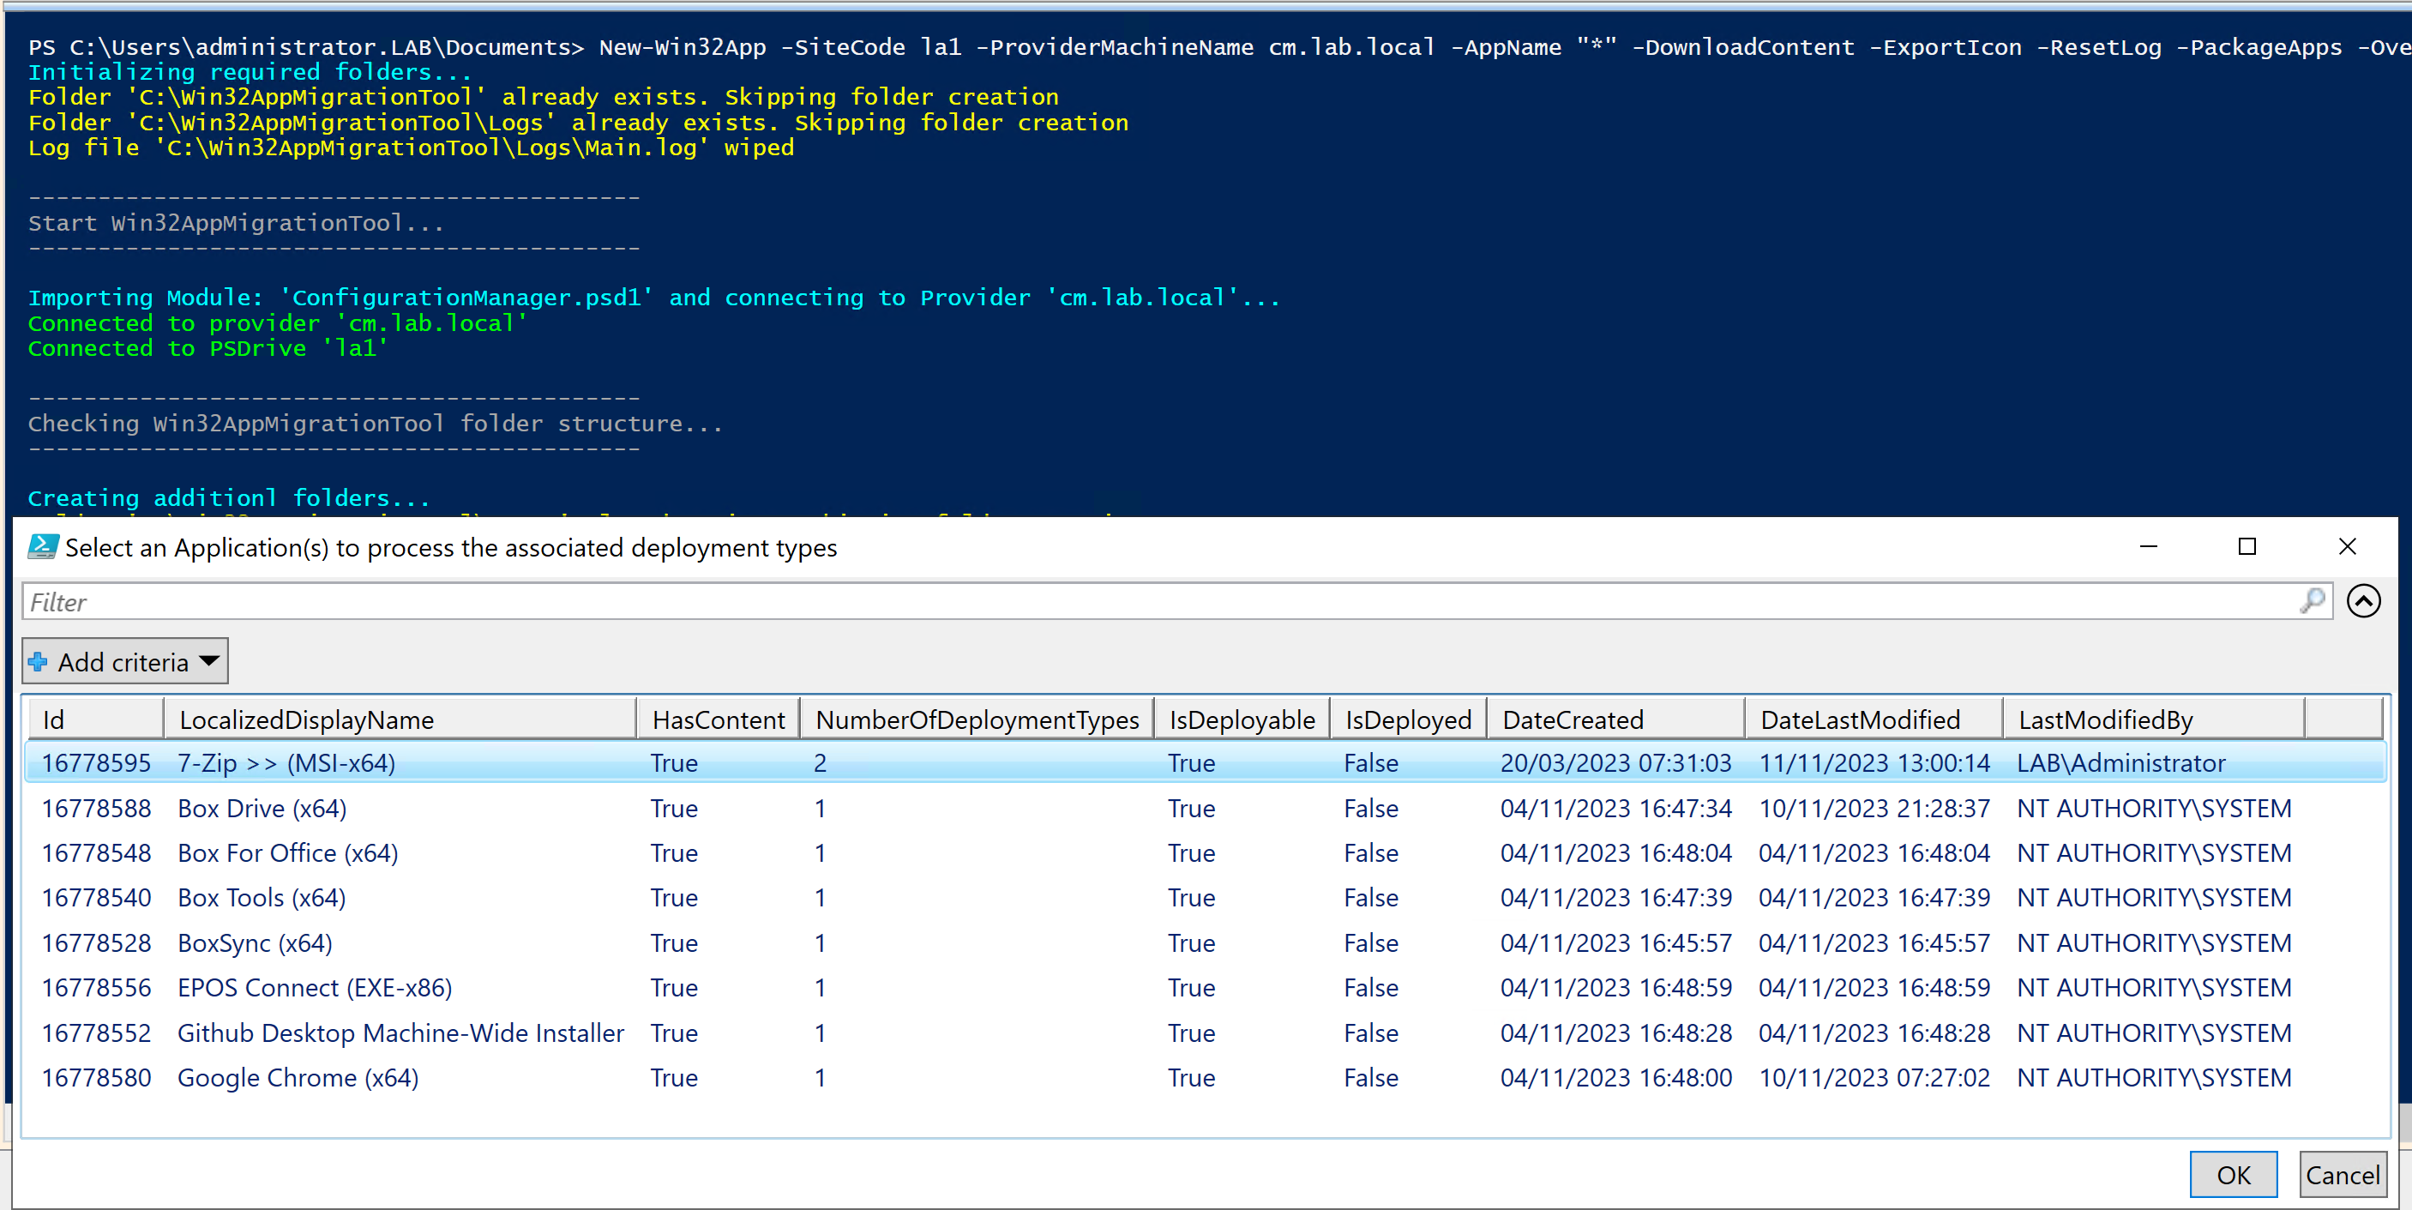Sort by LocalizedDisplayName column header

tap(307, 719)
